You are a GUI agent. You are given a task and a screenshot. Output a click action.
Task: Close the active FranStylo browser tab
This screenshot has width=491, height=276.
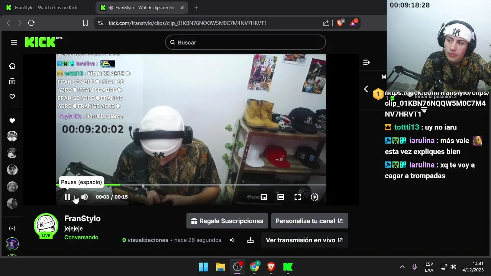(182, 8)
